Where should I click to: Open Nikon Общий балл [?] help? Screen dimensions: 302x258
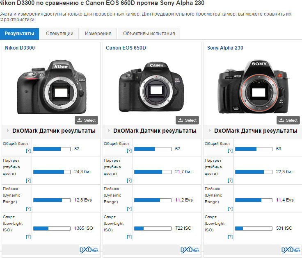click(x=28, y=151)
